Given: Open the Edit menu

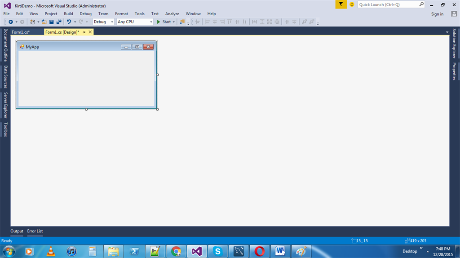Looking at the screenshot, I should pos(19,14).
